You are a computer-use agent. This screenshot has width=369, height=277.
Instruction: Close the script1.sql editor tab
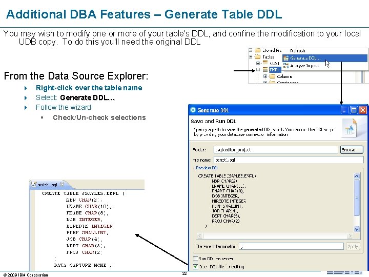click(x=62, y=185)
